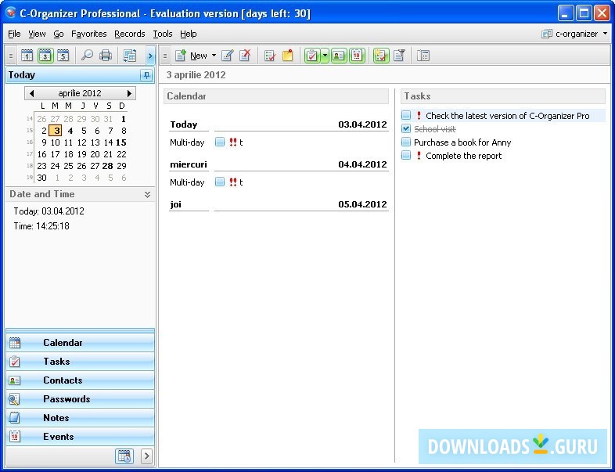The height and width of the screenshot is (472, 615).
Task: Go to previous month in mini calendar
Action: point(32,93)
